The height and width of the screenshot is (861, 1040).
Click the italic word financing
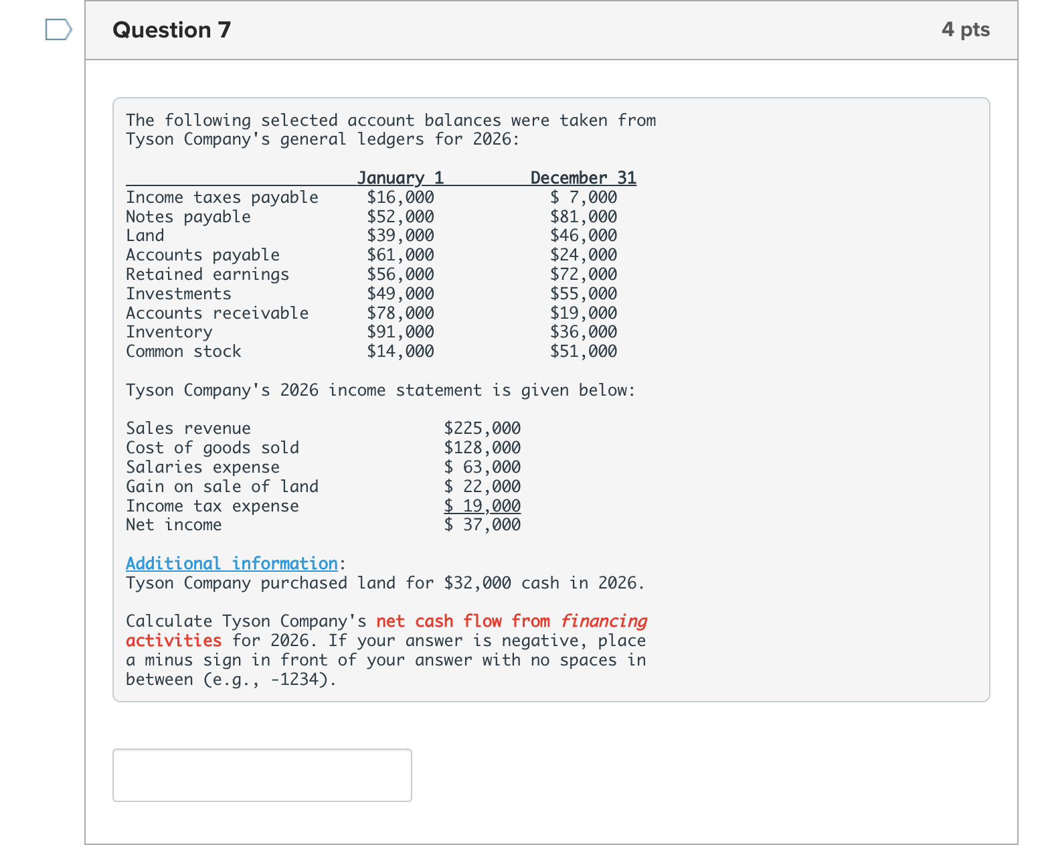tap(604, 621)
